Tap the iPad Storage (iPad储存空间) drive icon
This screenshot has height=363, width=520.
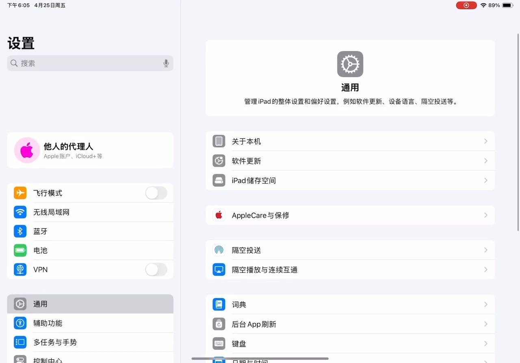(219, 180)
